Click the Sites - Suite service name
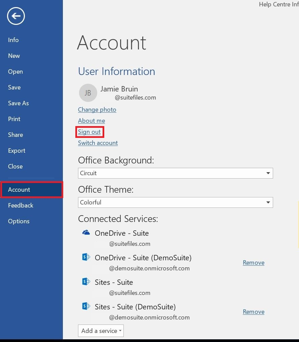The width and height of the screenshot is (299, 342). 114,282
